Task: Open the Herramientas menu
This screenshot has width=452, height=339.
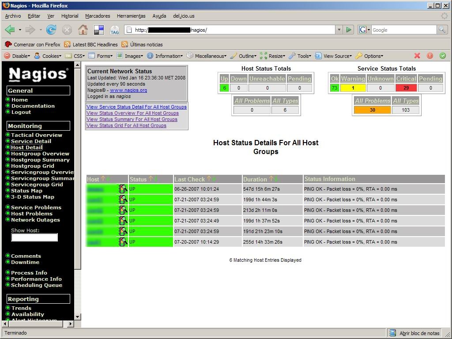Action: [131, 16]
